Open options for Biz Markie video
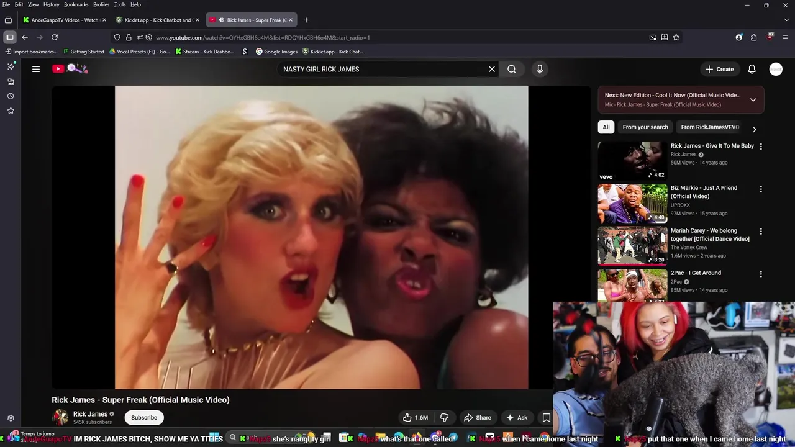 (x=761, y=189)
